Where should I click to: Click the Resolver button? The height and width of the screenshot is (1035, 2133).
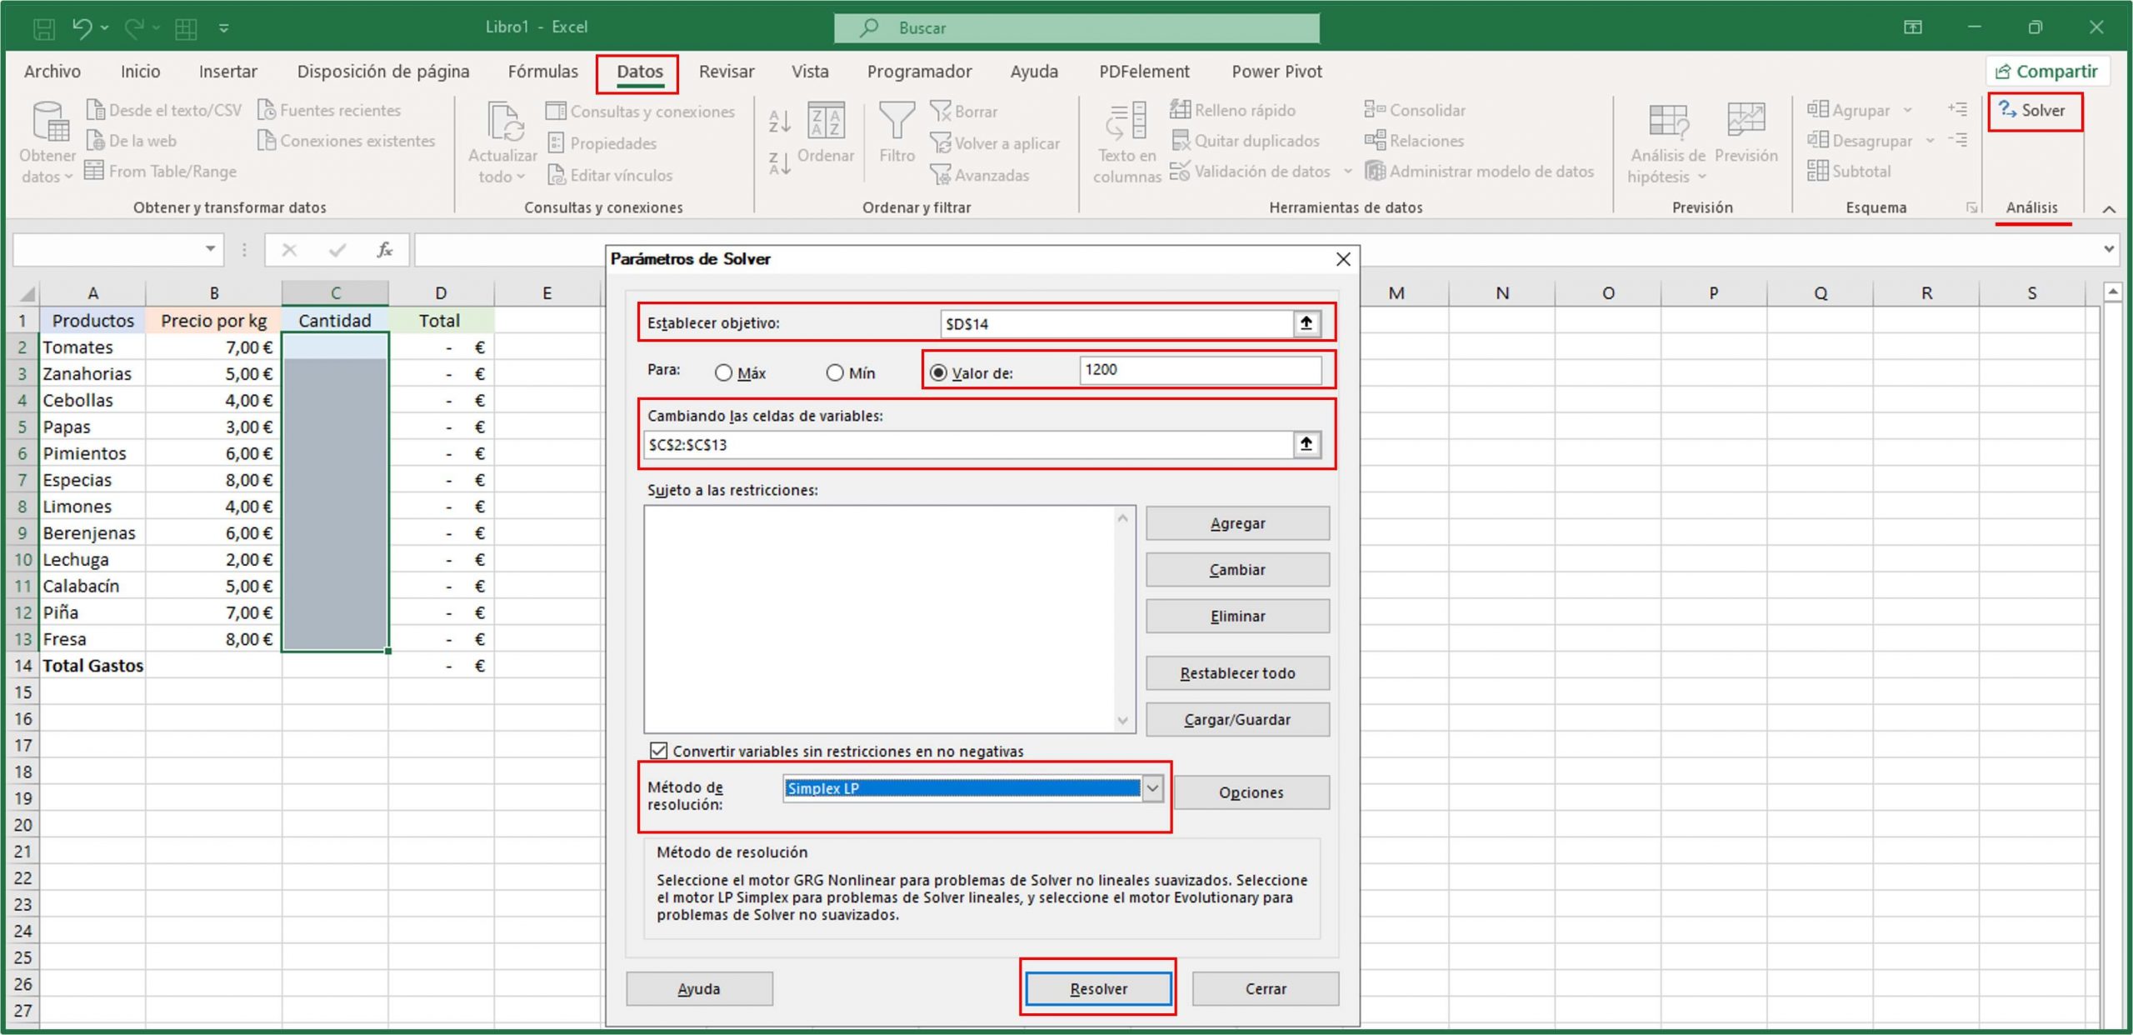click(1098, 988)
